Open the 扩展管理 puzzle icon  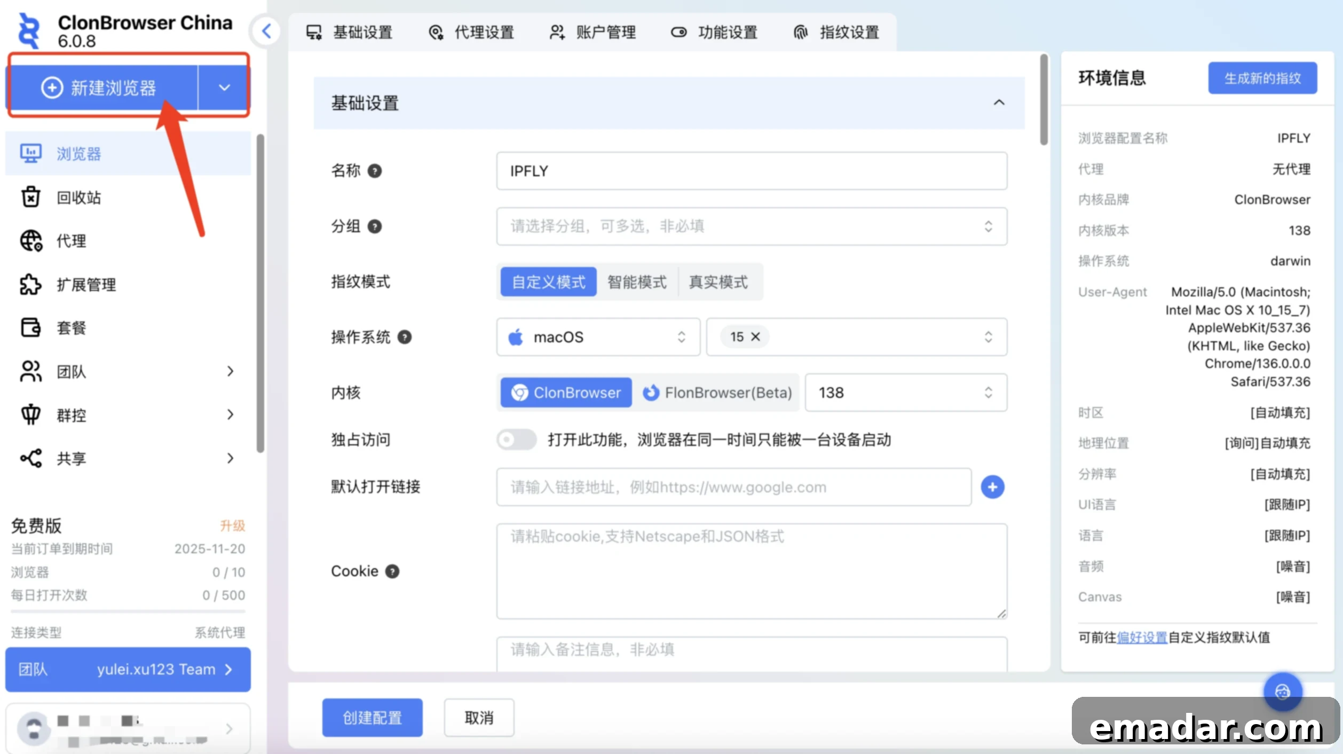pyautogui.click(x=30, y=285)
